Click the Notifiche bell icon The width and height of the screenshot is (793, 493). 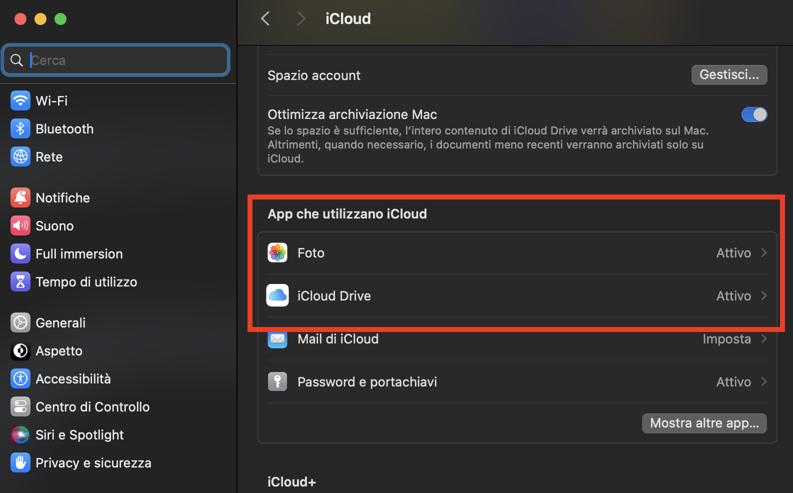pyautogui.click(x=20, y=197)
